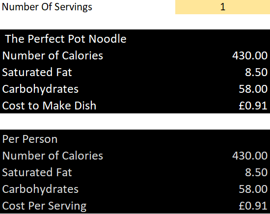Viewport: 270px width, 214px height.
Task: Select the first 430.00 calories value
Action: (250, 55)
